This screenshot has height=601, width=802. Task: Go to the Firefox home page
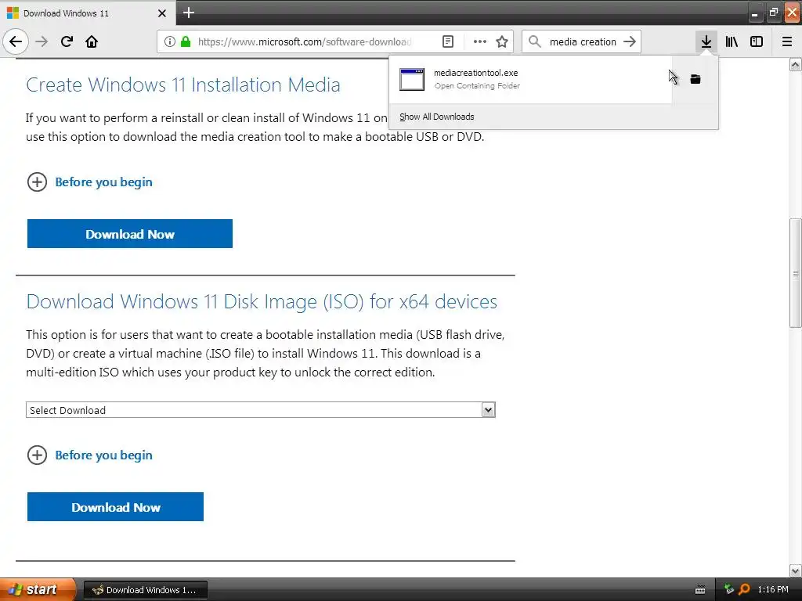(92, 41)
